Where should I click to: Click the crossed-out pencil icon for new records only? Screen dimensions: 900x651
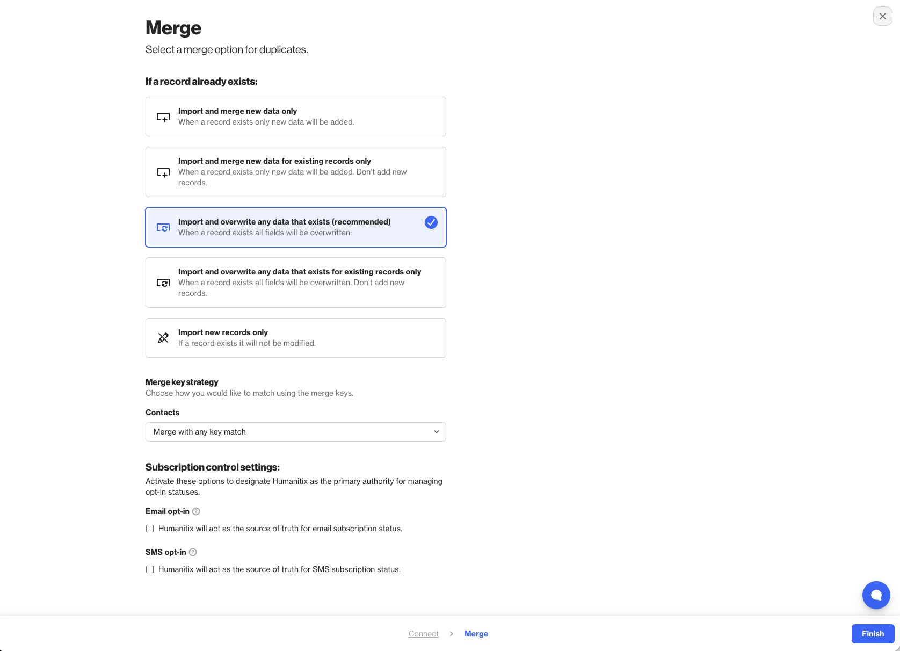[x=163, y=338]
